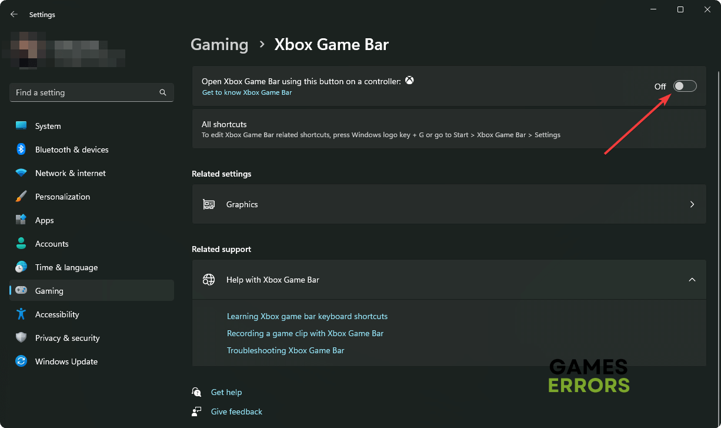Click the Give feedback link

(236, 412)
